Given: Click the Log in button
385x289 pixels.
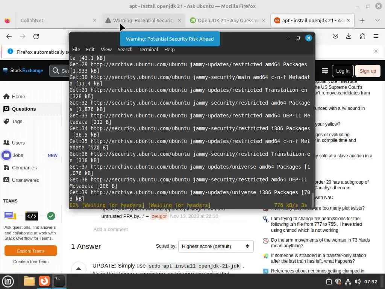Looking at the screenshot, I should (x=343, y=71).
